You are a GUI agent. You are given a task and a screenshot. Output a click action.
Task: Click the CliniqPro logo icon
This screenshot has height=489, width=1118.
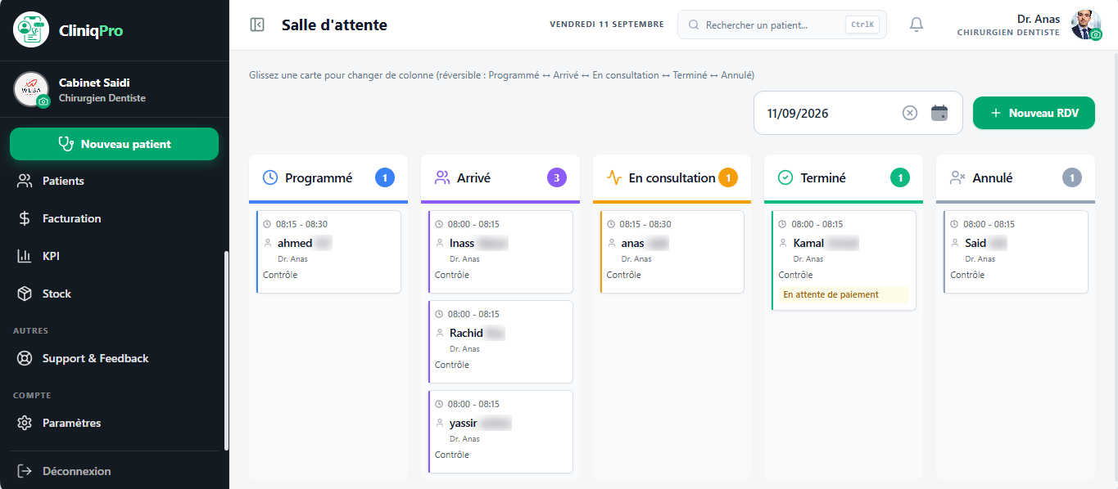pyautogui.click(x=31, y=30)
